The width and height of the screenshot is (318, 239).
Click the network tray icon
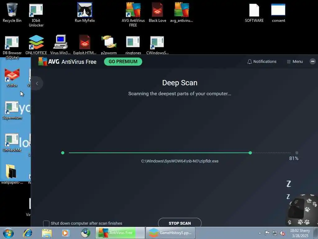click(x=275, y=233)
